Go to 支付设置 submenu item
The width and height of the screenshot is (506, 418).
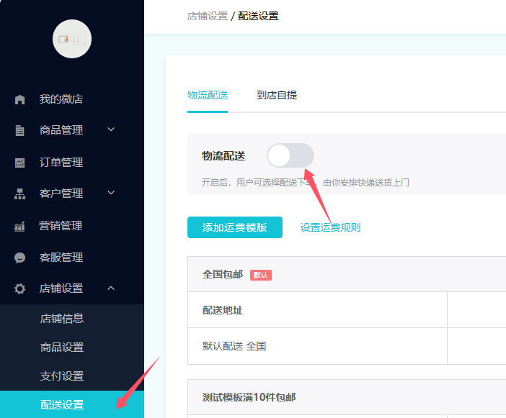tap(62, 376)
